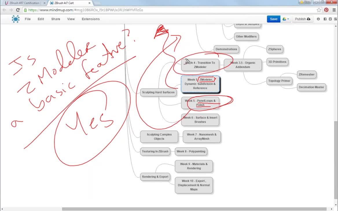Click the browser address bar URL
This screenshot has height=211, width=338.
[x=86, y=10]
